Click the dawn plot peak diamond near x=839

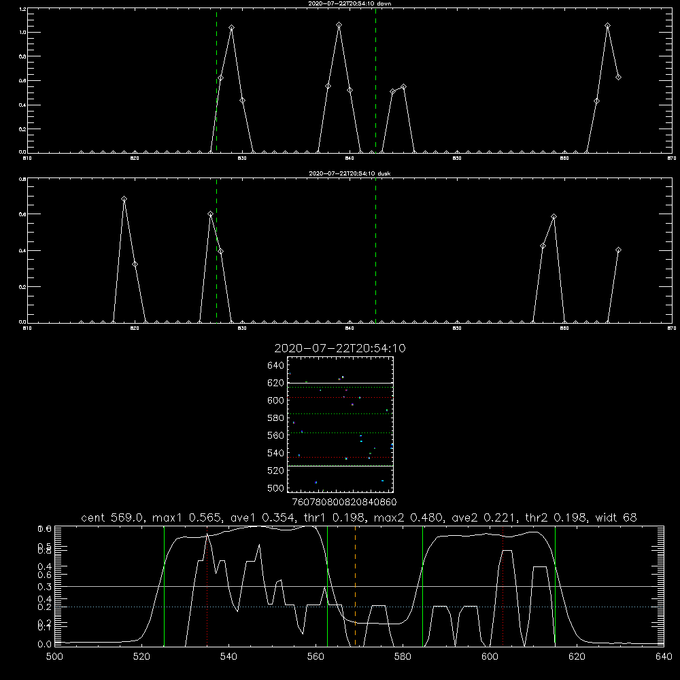(339, 25)
